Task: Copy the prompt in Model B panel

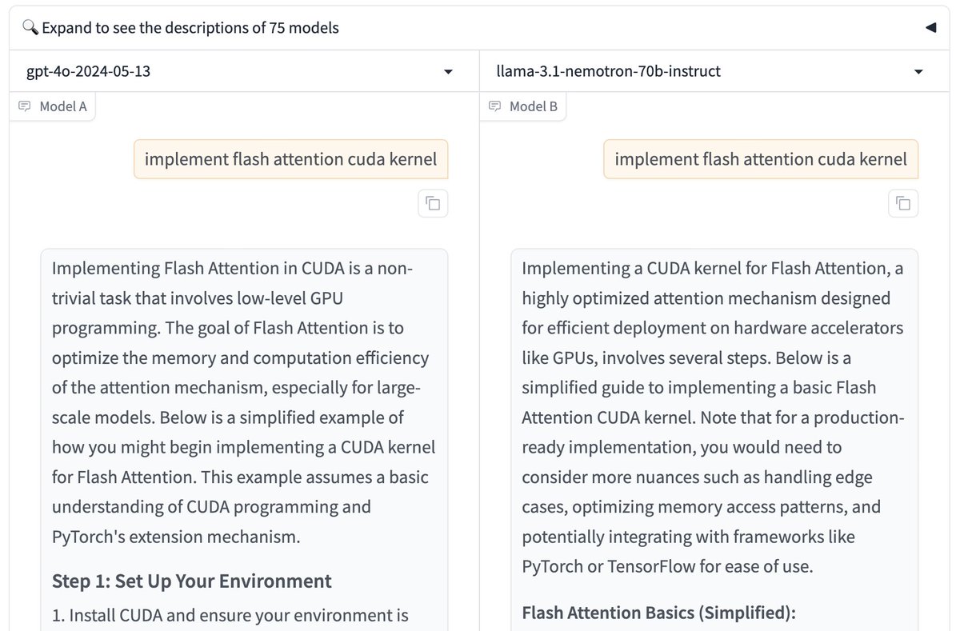Action: 903,203
